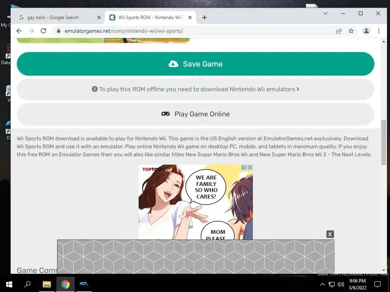Open the network status tray icon
Screen dimensions: 390x292
pos(332,284)
